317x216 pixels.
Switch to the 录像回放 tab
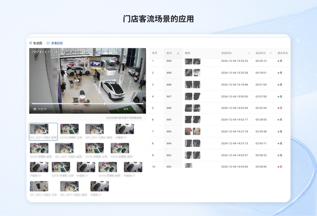tap(57, 43)
